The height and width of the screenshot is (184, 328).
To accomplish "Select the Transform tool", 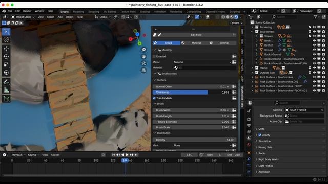I will [x=6, y=73].
